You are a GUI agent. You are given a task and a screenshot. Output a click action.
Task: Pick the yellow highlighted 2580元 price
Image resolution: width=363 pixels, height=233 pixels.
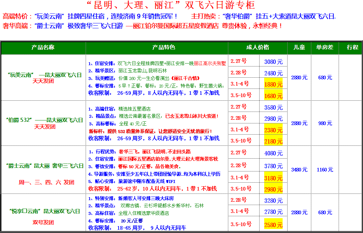point(273,225)
